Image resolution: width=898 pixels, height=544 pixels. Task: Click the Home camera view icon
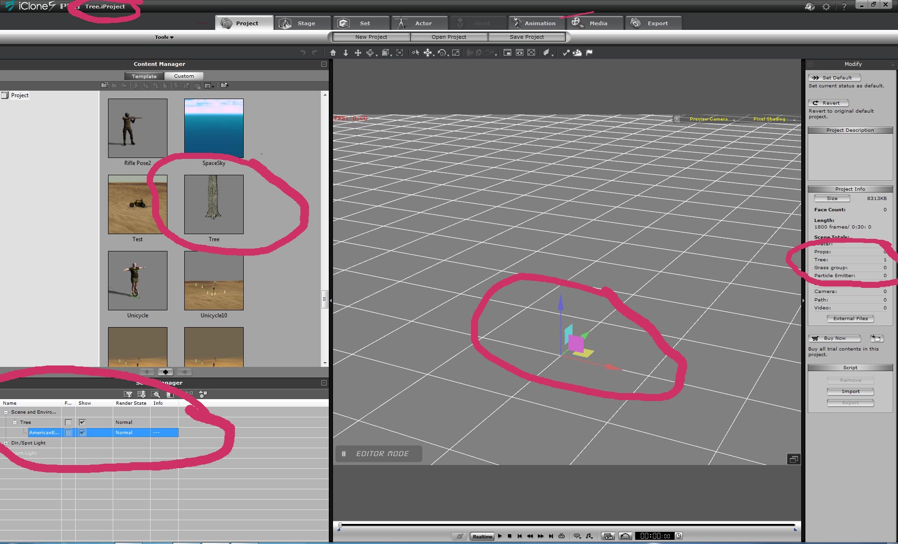point(333,53)
